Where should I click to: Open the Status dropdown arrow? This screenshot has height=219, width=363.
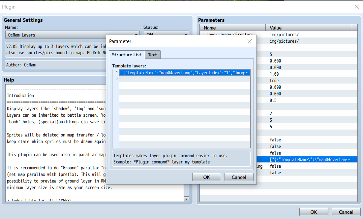(x=186, y=35)
